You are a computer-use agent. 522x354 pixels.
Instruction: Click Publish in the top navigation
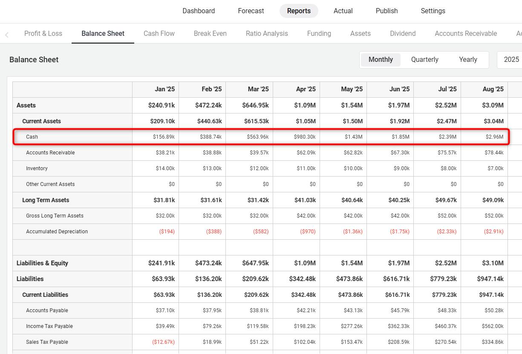click(x=387, y=11)
